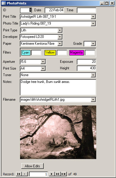Click the Cyan filter value field

pos(36,53)
